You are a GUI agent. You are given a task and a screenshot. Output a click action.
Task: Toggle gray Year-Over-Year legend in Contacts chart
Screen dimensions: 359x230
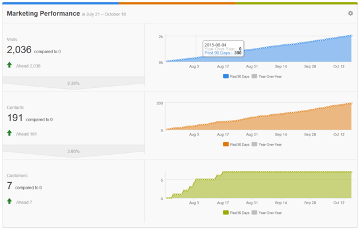pos(267,144)
